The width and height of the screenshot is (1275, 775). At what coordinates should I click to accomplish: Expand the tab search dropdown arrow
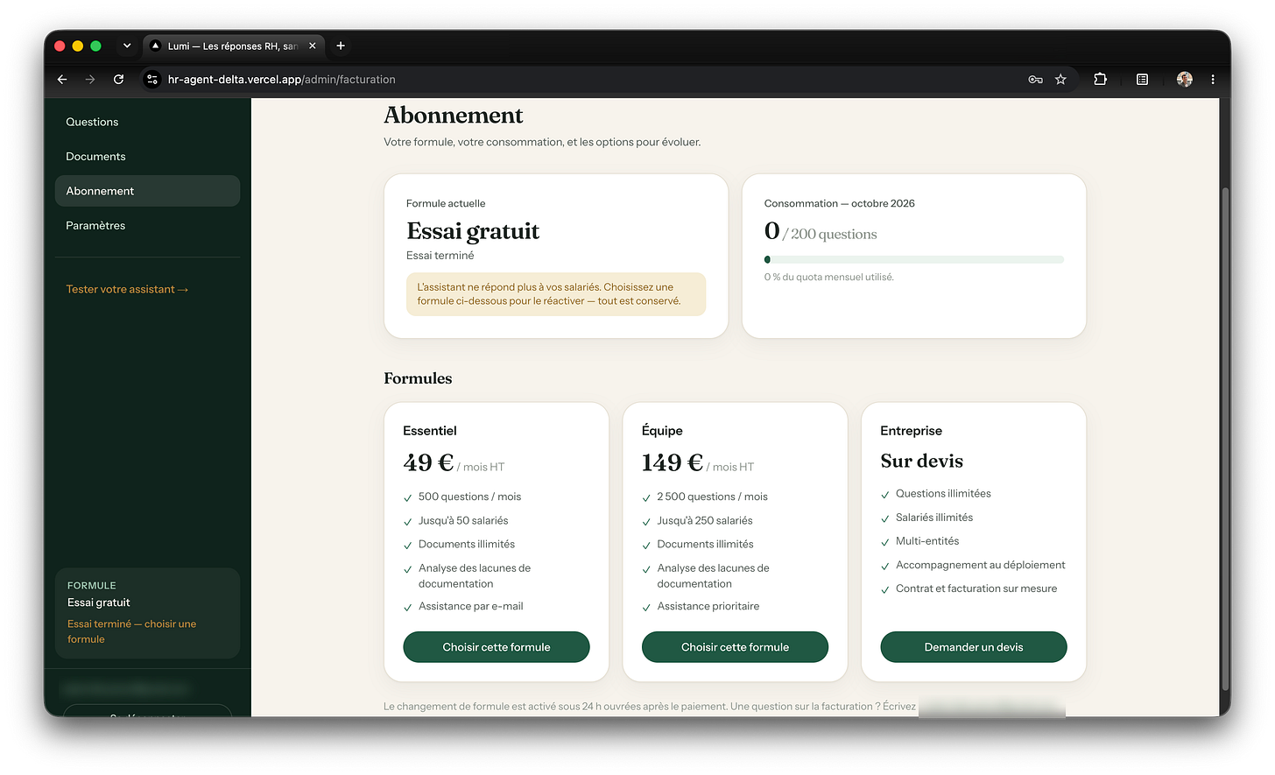tap(127, 46)
